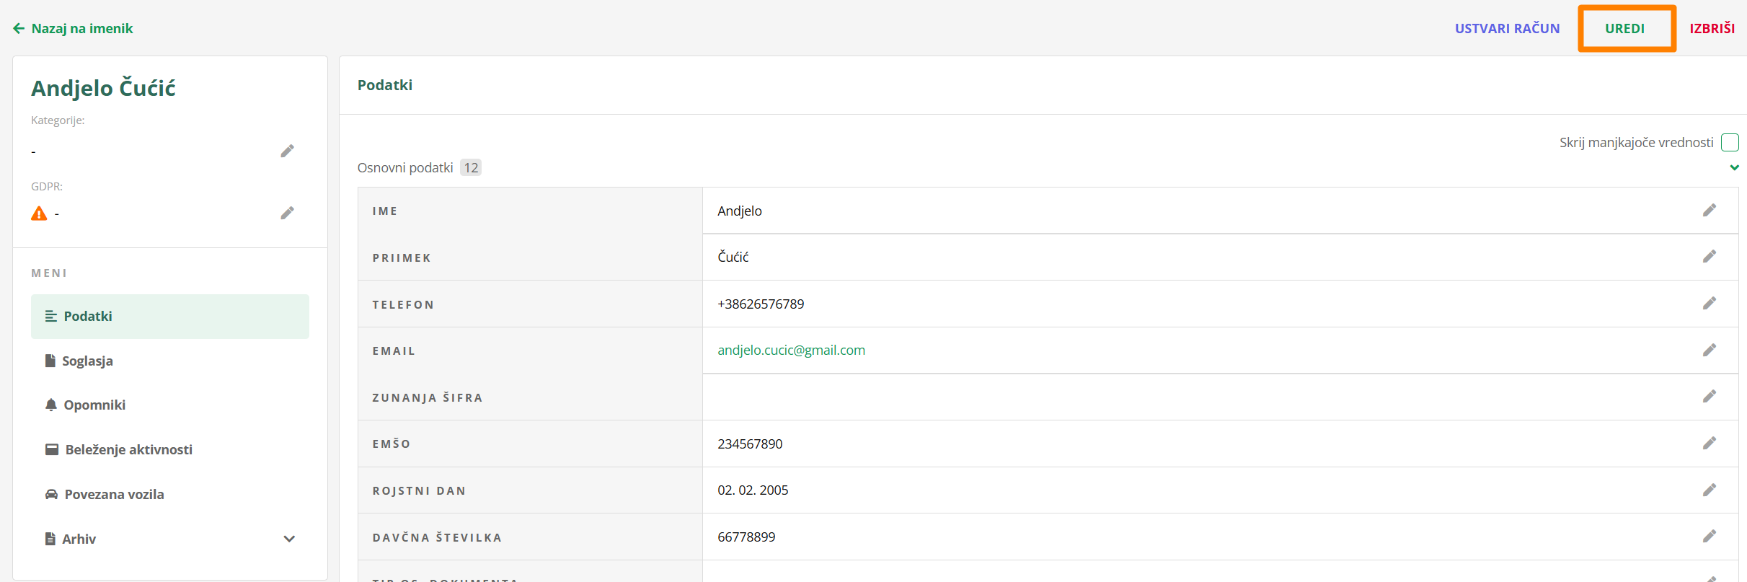
Task: Click the GDPR edit pencil icon
Action: [287, 213]
